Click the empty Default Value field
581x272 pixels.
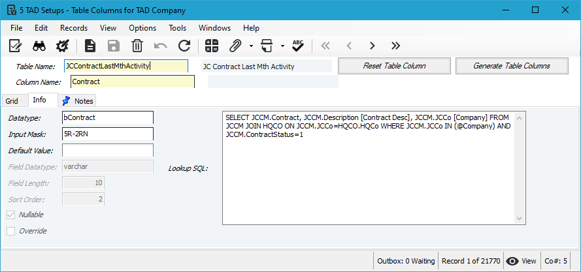[108, 150]
